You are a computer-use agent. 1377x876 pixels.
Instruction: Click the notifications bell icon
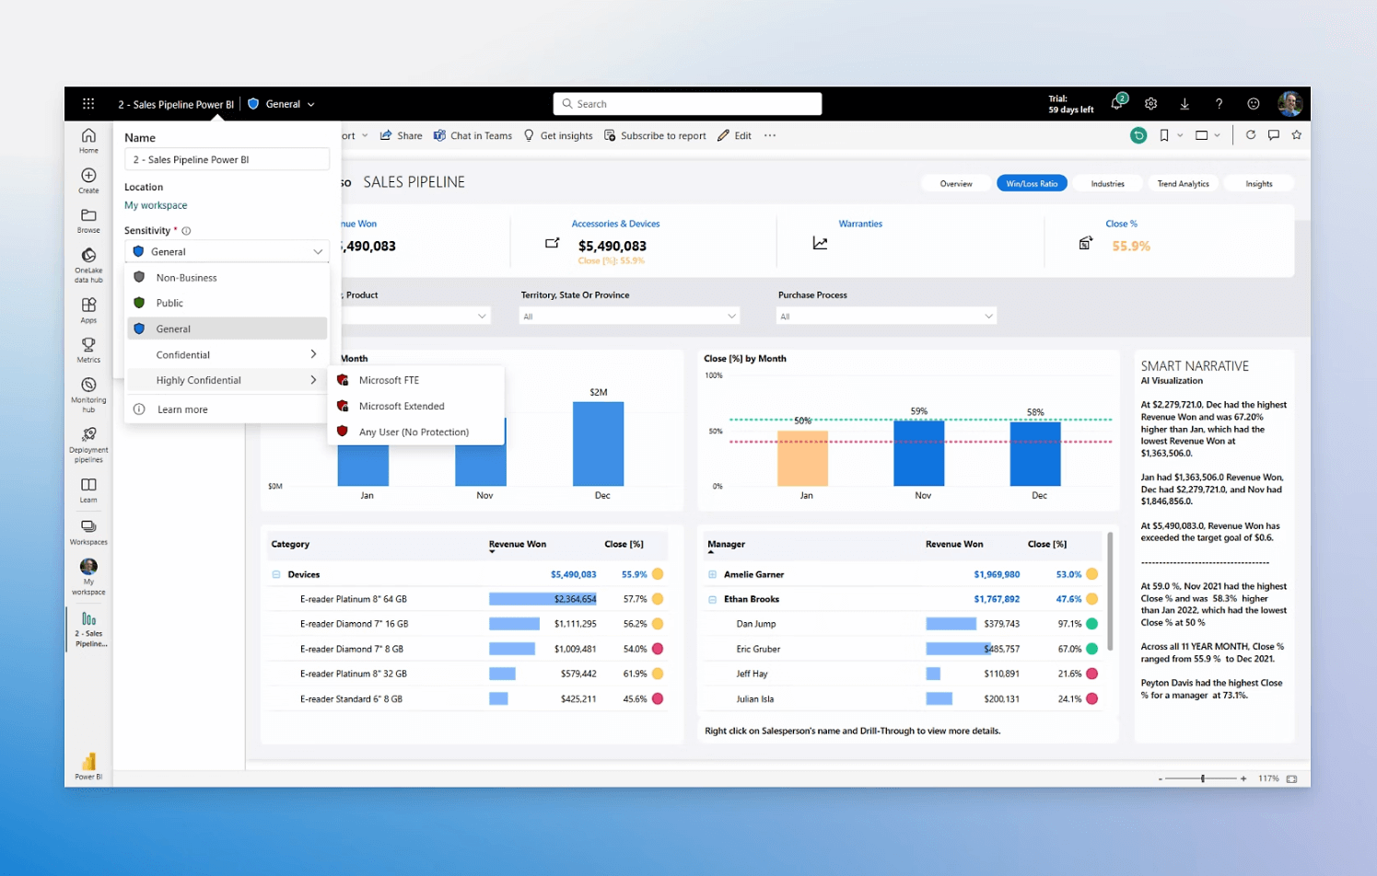click(1116, 104)
